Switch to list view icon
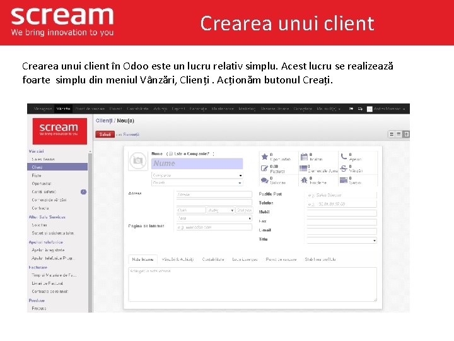This screenshot has height=341, width=454. click(399, 135)
